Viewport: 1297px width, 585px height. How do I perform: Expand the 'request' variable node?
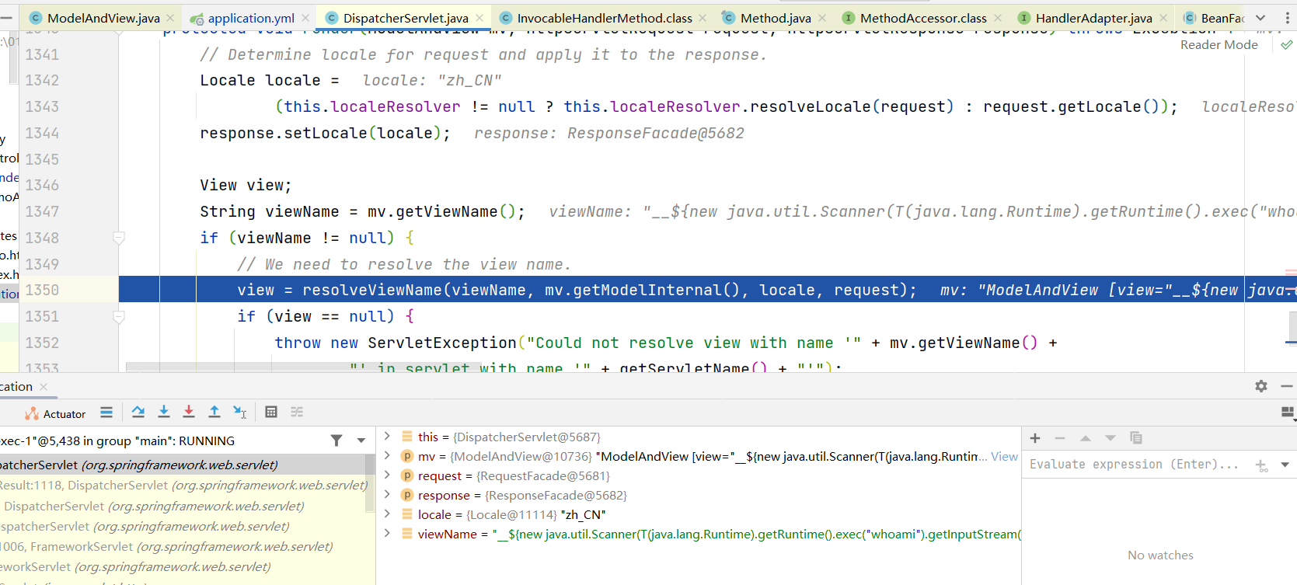[x=387, y=475]
